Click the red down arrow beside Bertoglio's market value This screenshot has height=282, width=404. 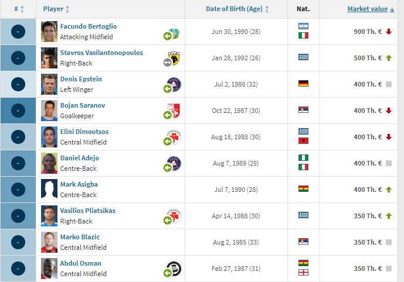389,32
